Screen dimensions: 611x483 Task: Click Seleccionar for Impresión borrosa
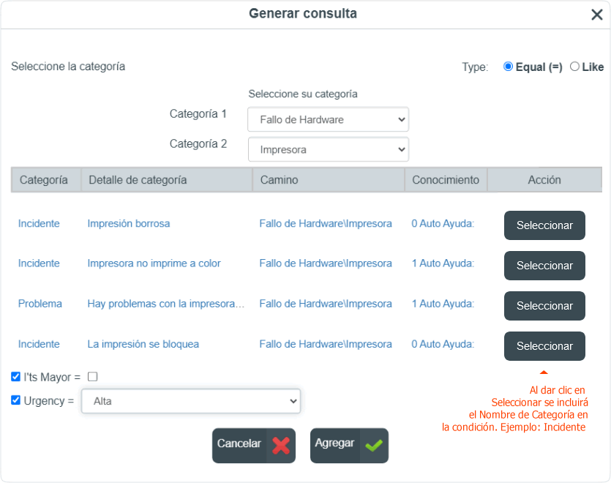click(544, 225)
